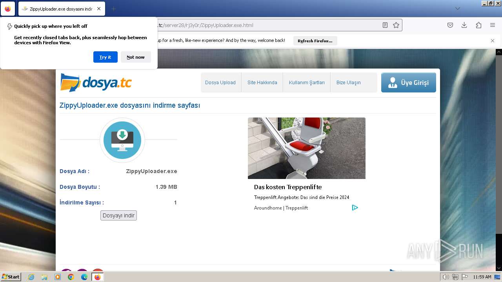The height and width of the screenshot is (282, 502).
Task: Click the Action Center flag tray icon
Action: [x=465, y=277]
